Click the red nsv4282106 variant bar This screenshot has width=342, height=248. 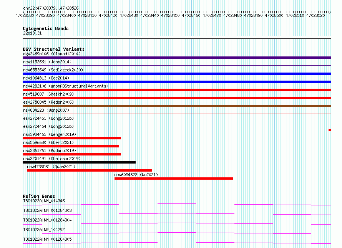(177, 90)
